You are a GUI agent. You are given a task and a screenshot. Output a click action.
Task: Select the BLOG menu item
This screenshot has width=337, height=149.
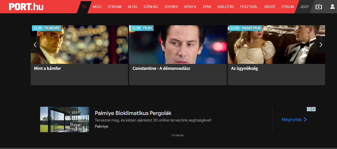(x=133, y=7)
